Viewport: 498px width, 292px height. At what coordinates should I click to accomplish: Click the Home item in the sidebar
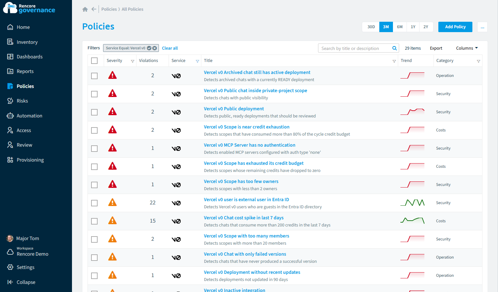pos(23,27)
